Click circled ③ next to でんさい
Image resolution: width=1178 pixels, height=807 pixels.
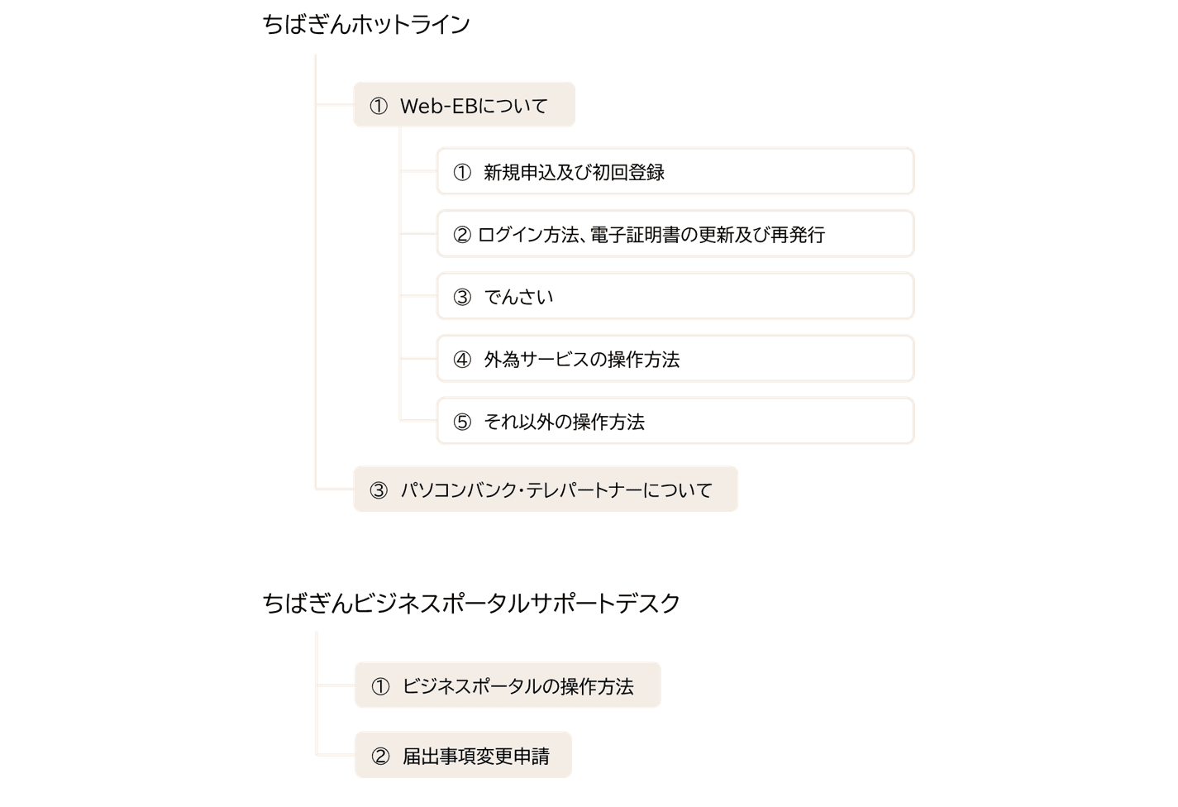point(462,297)
